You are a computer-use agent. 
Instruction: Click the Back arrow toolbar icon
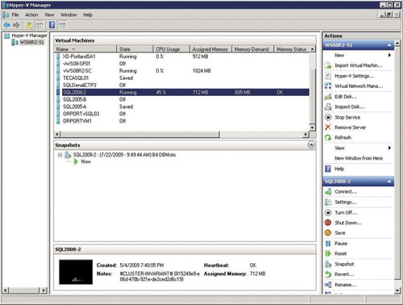6,25
